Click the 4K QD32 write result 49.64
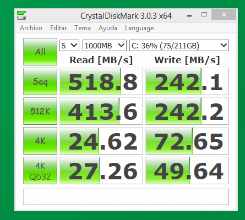The height and width of the screenshot is (220, 245). click(187, 170)
